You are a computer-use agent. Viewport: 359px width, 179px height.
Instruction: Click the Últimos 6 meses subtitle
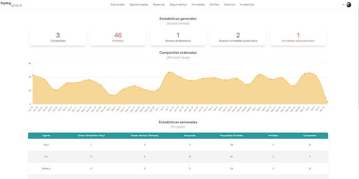178,58
